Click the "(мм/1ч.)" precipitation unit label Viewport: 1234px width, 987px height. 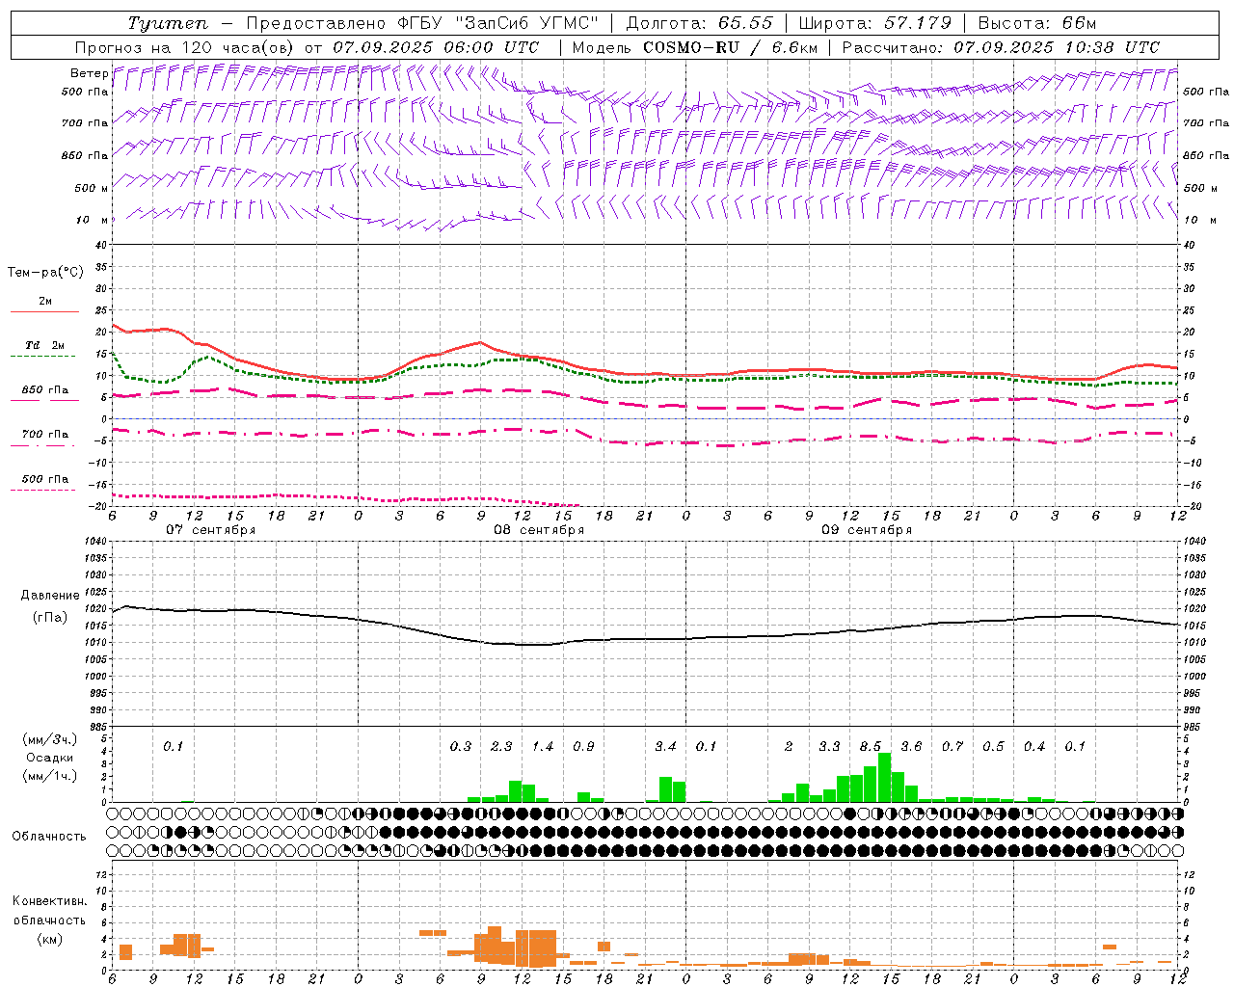point(50,776)
